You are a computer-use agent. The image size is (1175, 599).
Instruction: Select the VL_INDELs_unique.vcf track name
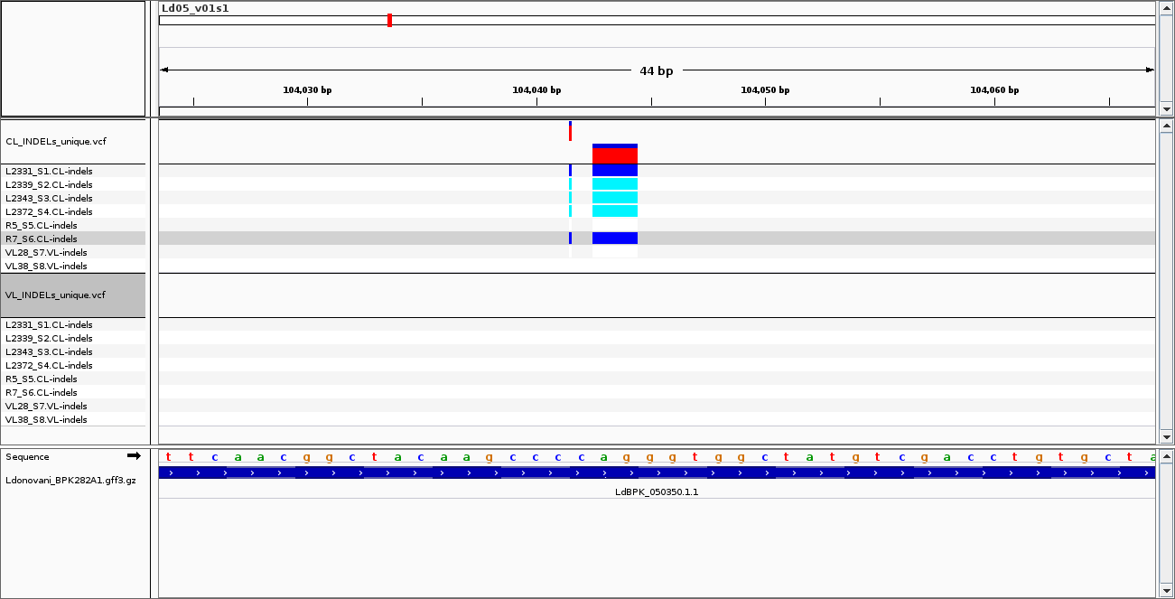[55, 295]
